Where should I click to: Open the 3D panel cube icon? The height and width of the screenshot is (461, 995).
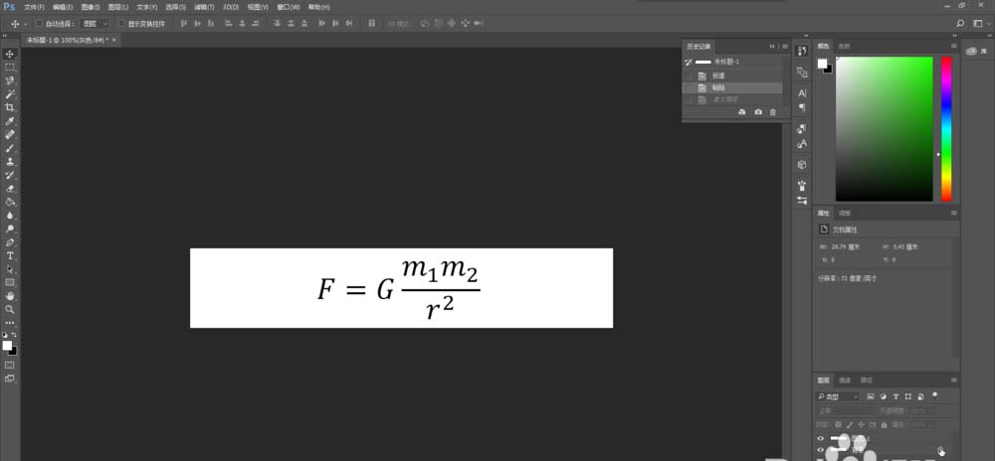click(x=802, y=165)
